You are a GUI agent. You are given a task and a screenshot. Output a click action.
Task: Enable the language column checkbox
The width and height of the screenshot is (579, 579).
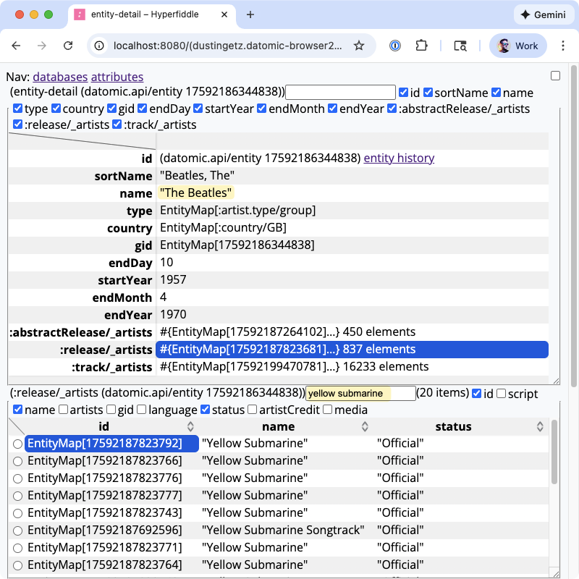[141, 409]
